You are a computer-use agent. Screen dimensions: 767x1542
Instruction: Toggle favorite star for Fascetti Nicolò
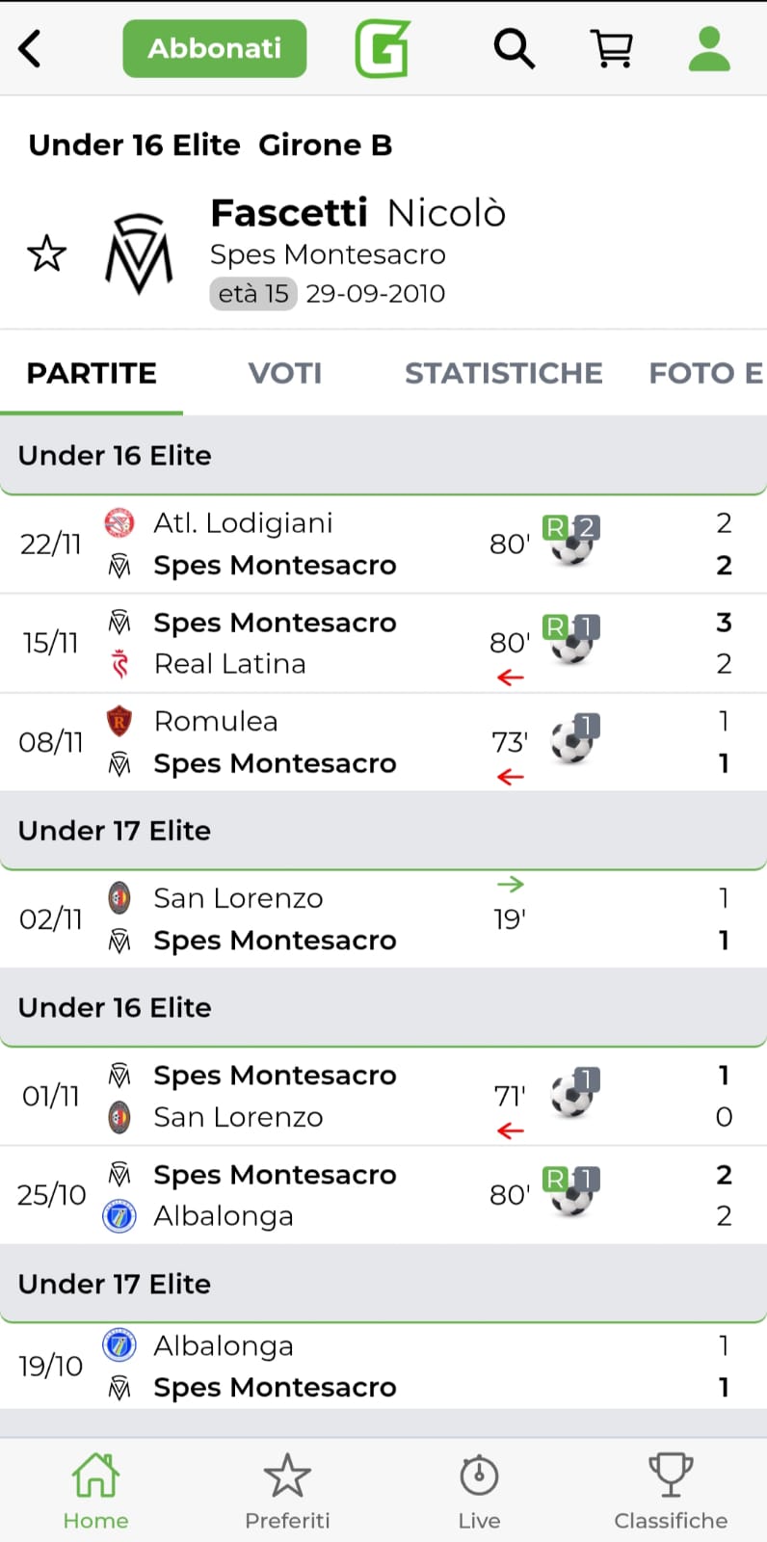[x=46, y=254]
